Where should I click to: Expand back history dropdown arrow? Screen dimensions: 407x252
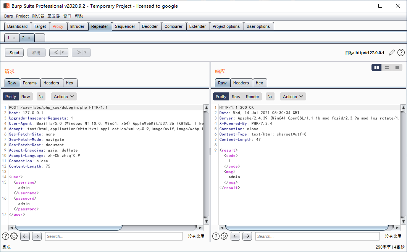(63, 52)
